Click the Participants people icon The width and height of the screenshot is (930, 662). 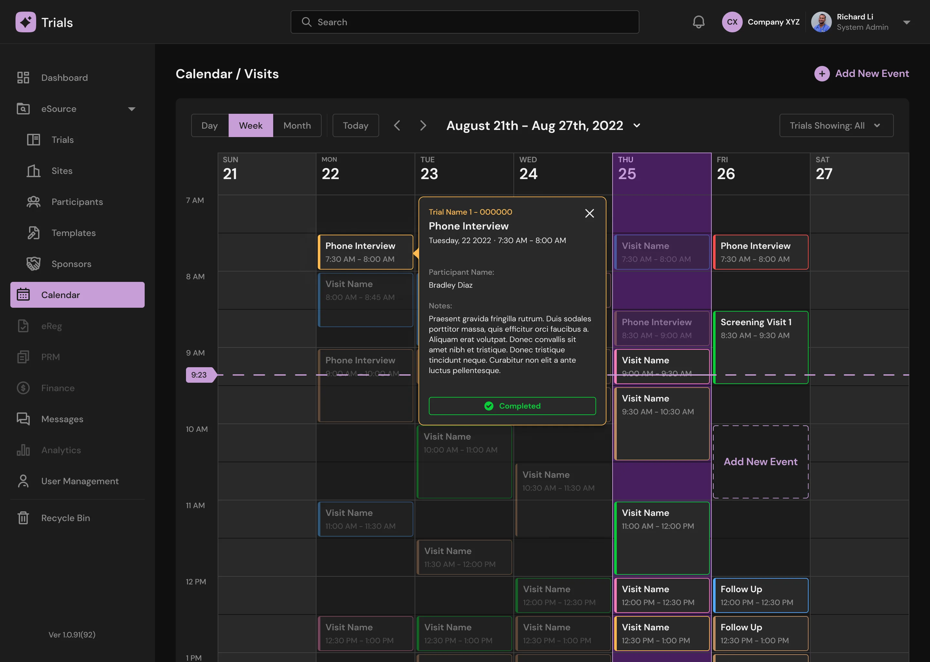[x=33, y=202]
